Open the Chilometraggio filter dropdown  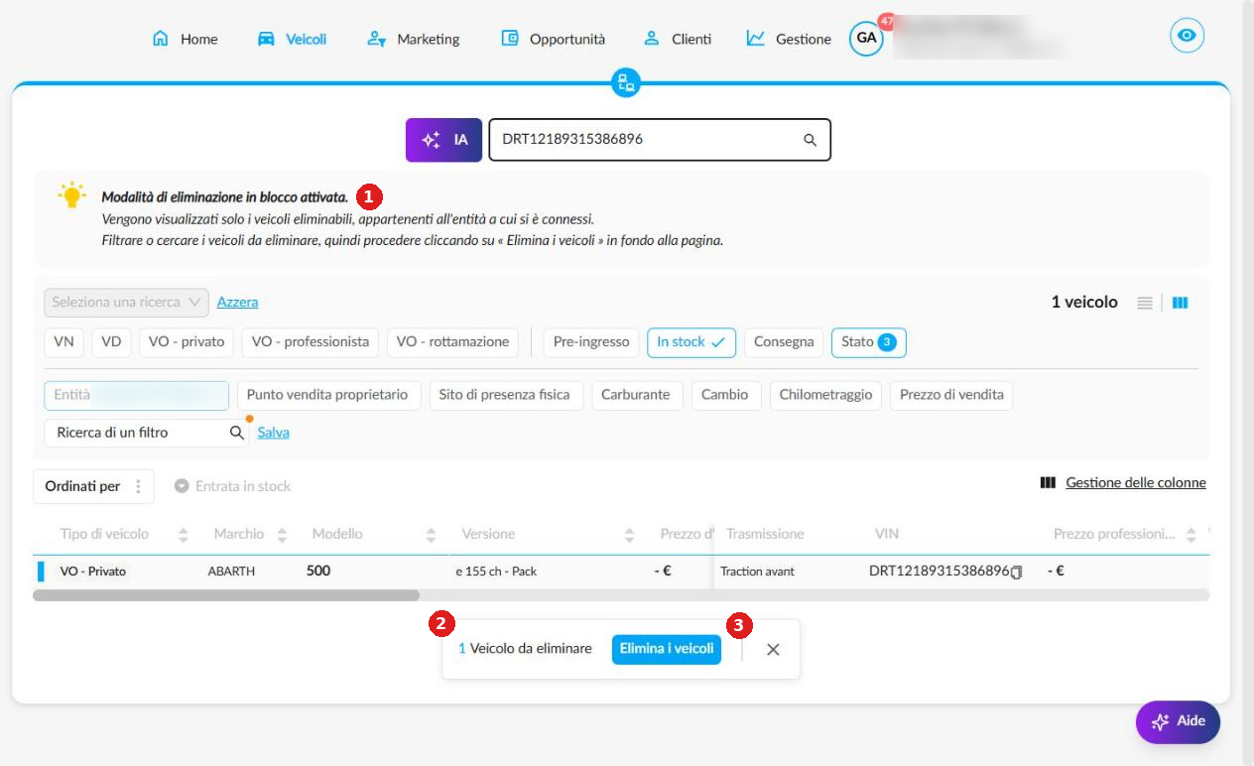point(825,395)
